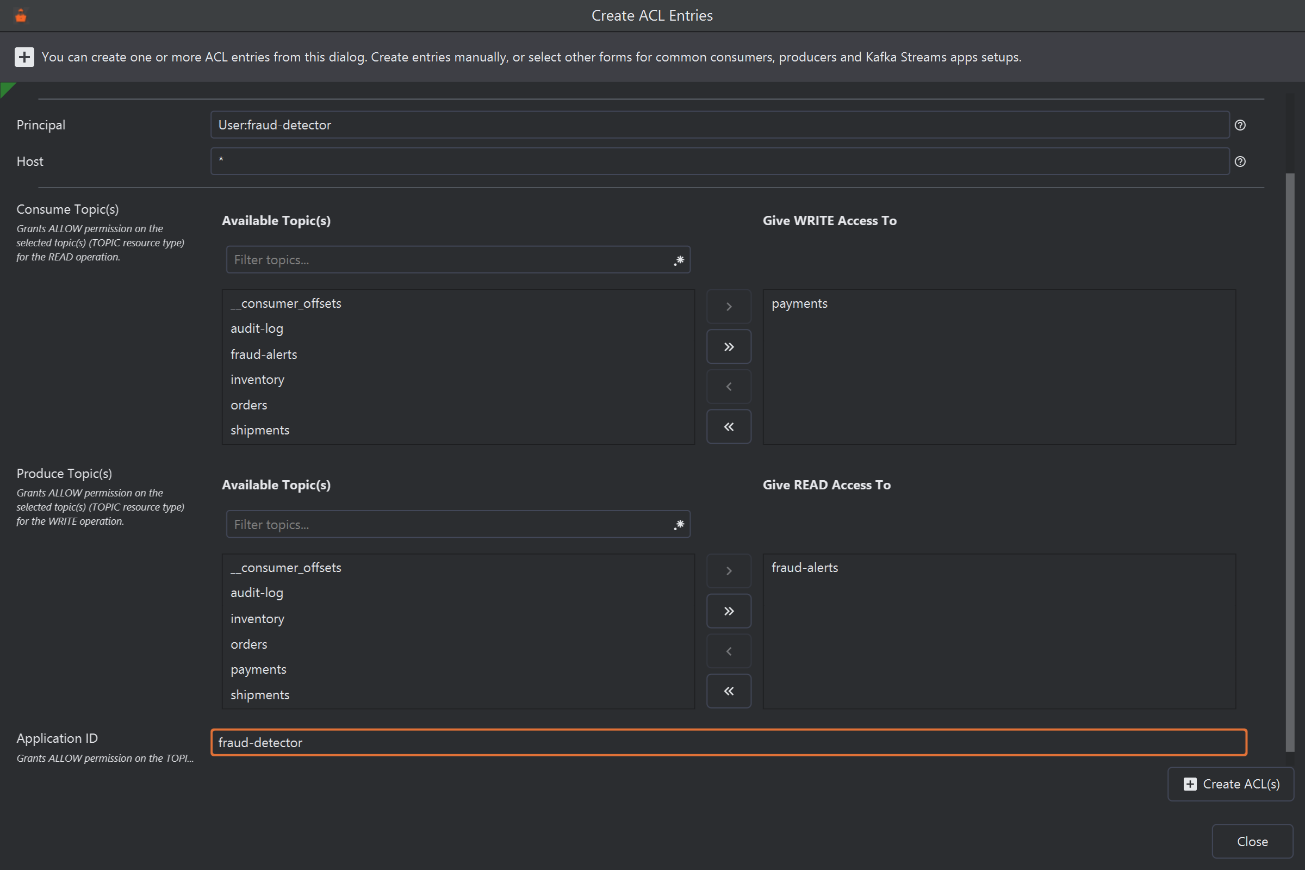Toggle regex filter icon in Produce filter box
Image resolution: width=1305 pixels, height=870 pixels.
point(679,524)
